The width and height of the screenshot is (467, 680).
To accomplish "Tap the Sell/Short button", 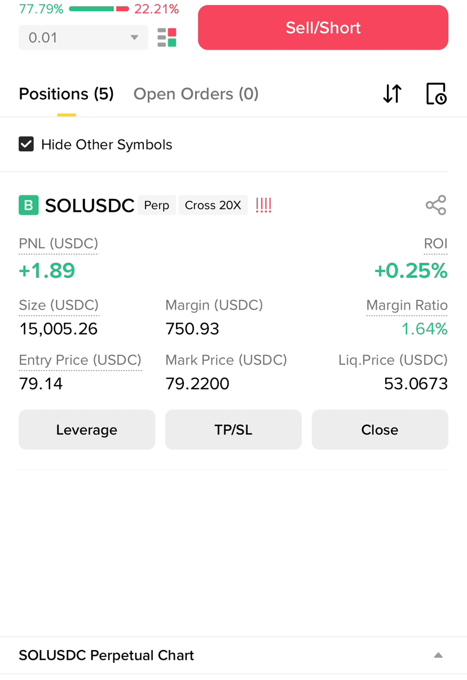I will (x=323, y=28).
